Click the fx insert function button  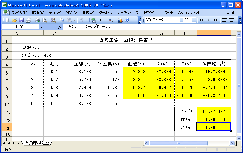pyautogui.click(x=60, y=27)
